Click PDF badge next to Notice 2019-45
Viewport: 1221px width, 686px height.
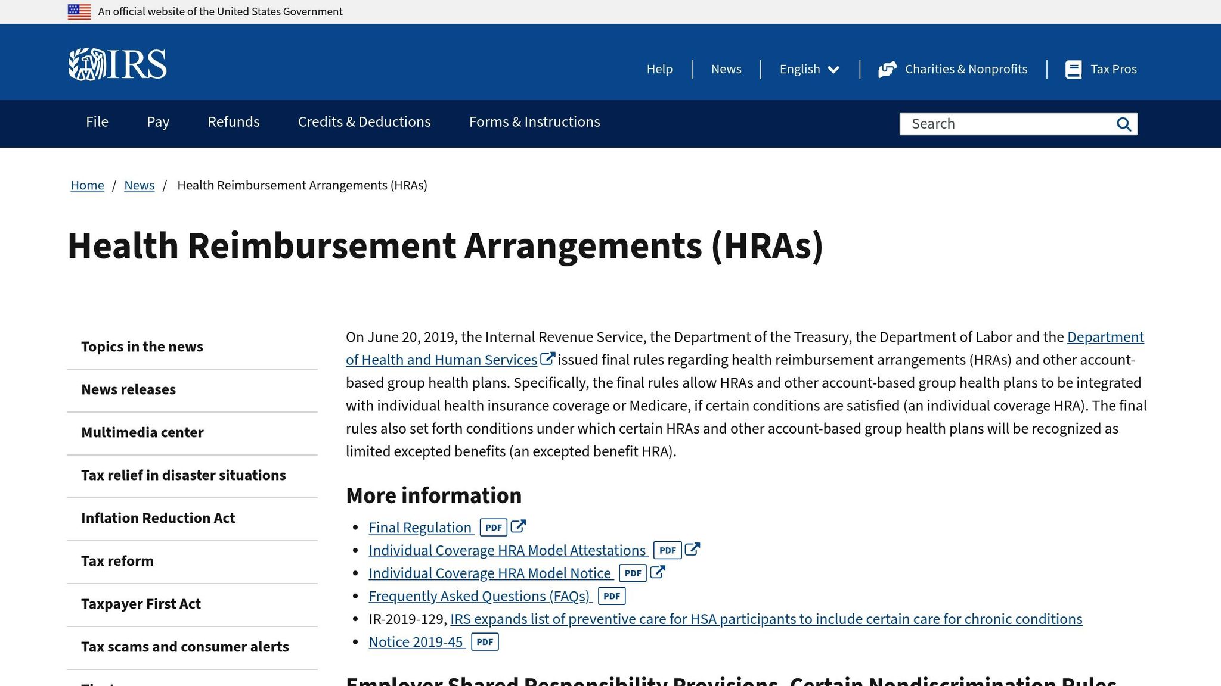485,642
